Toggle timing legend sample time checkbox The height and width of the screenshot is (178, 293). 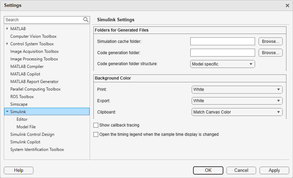click(x=96, y=134)
